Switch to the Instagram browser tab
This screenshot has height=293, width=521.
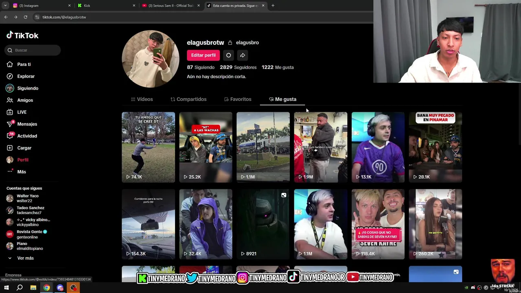(x=41, y=6)
